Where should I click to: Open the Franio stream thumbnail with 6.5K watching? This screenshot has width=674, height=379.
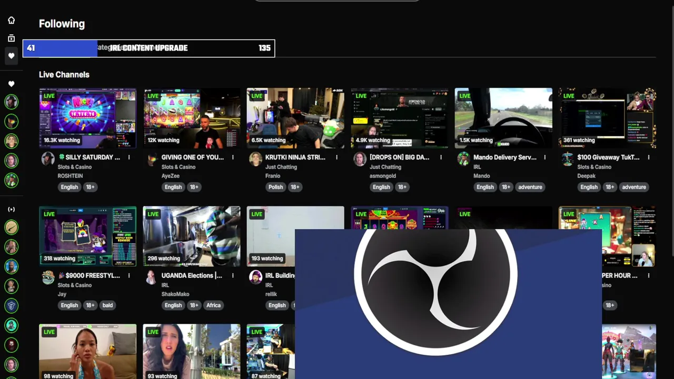tap(295, 118)
